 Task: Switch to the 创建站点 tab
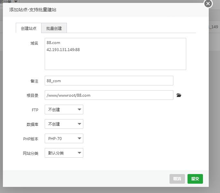tap(29, 28)
